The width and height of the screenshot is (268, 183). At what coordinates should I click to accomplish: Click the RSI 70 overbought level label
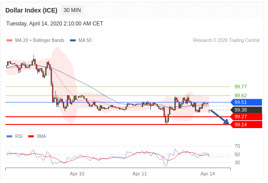[237, 146]
